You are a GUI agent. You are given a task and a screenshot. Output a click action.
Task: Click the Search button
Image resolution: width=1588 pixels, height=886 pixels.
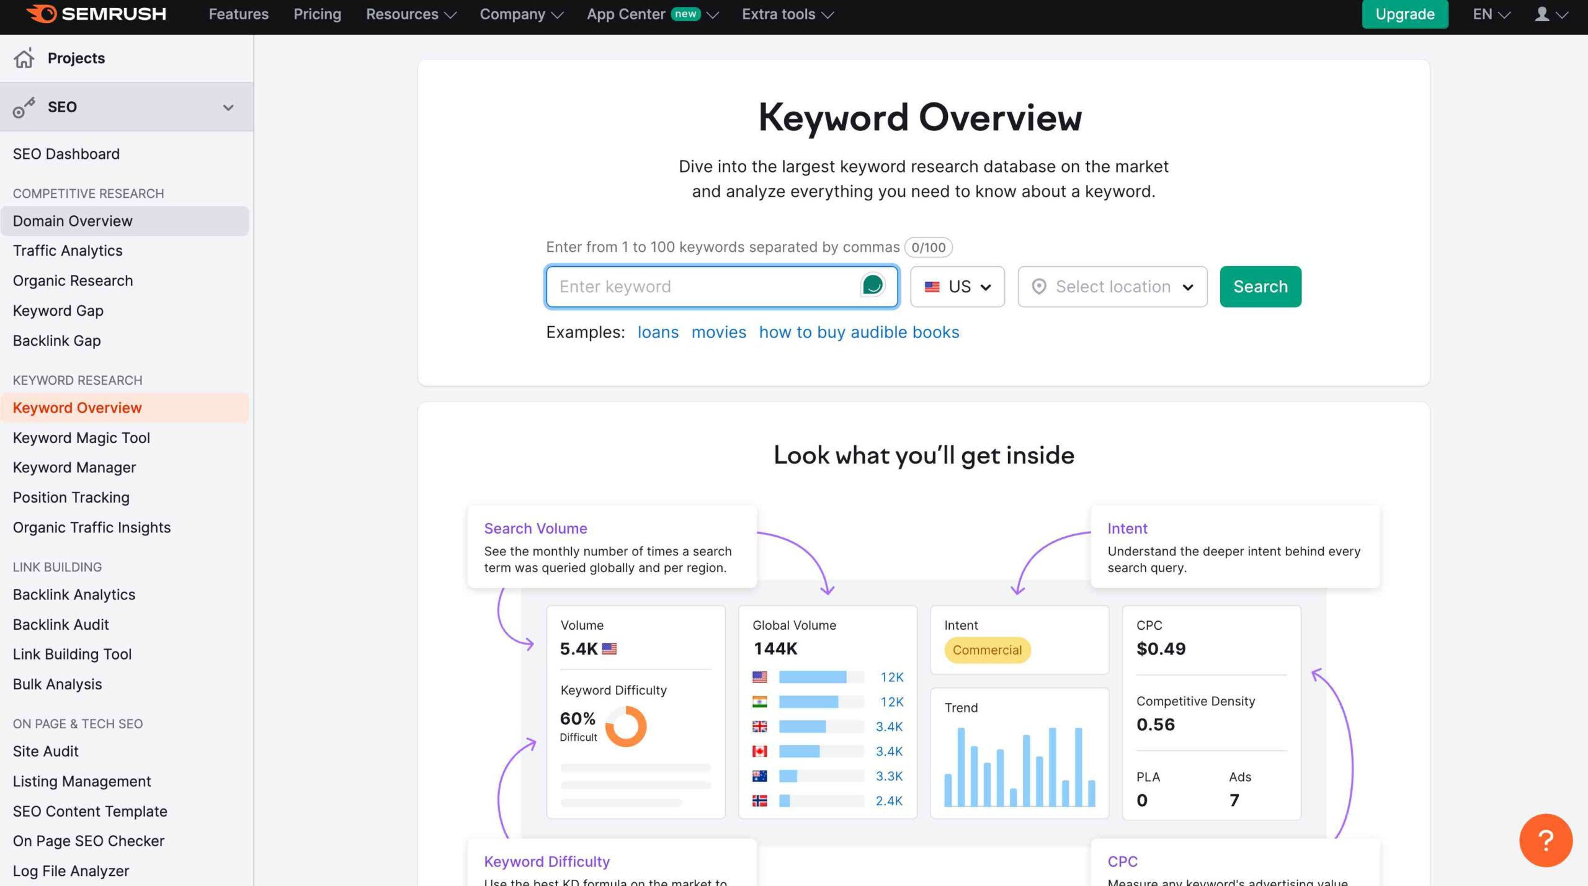pos(1260,286)
